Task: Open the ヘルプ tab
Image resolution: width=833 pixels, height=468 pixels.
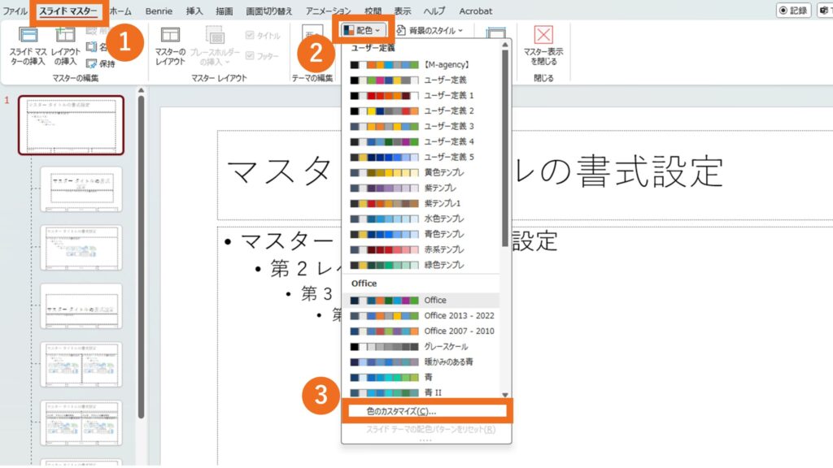Action: [434, 11]
